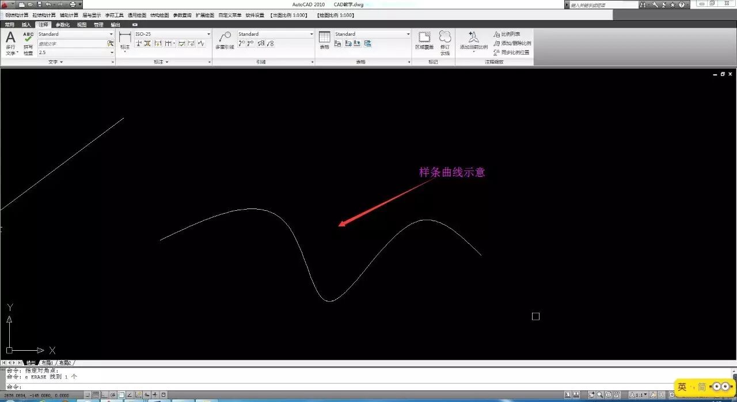The height and width of the screenshot is (402, 737).
Task: Click the wrench subscription center icon
Action: coord(655,5)
